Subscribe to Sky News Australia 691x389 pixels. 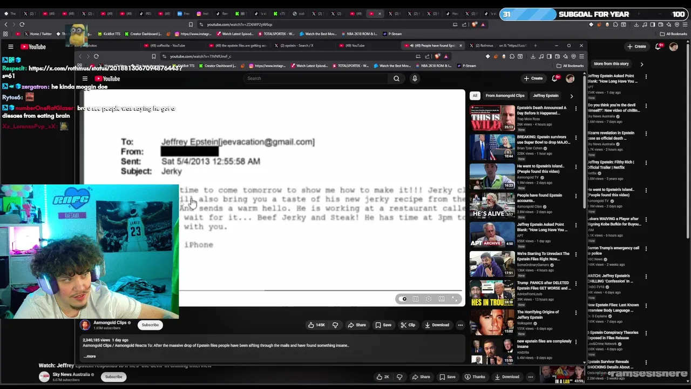[x=113, y=377]
